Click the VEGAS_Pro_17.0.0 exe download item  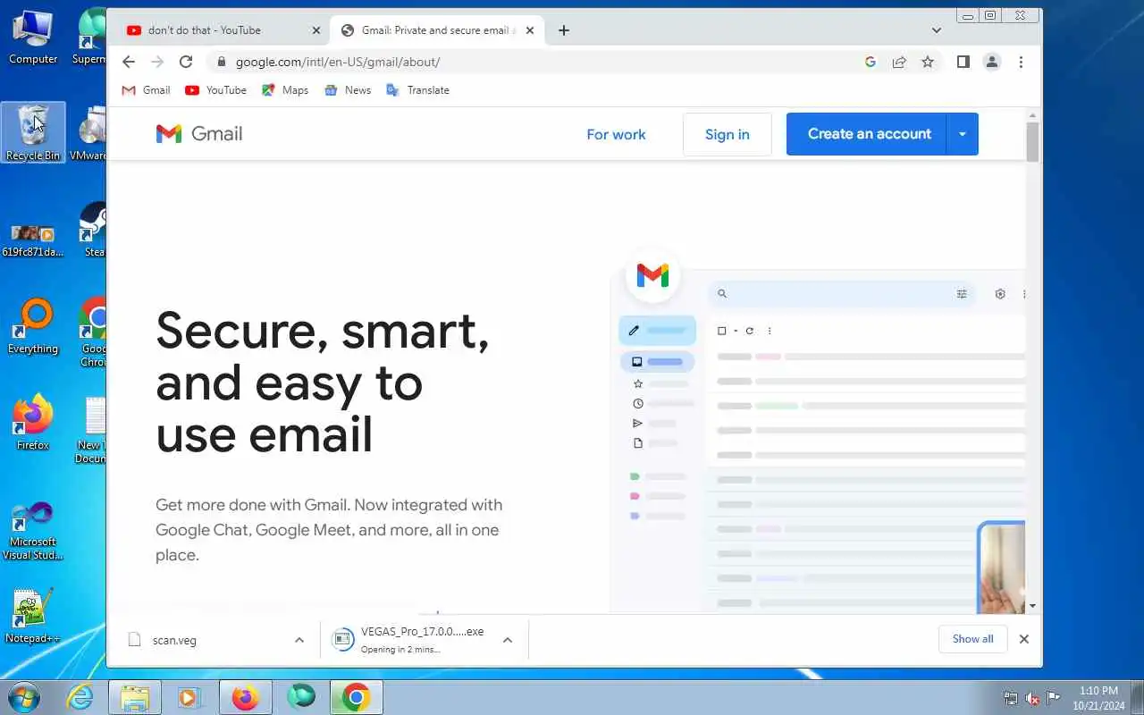point(409,640)
